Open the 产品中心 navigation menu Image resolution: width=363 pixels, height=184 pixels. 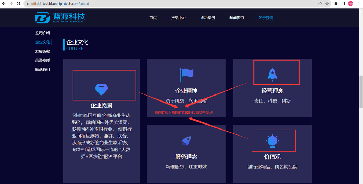pos(178,18)
